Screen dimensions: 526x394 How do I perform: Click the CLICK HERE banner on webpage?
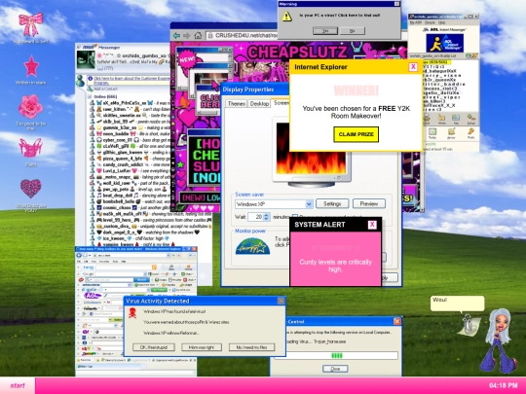pos(209,101)
